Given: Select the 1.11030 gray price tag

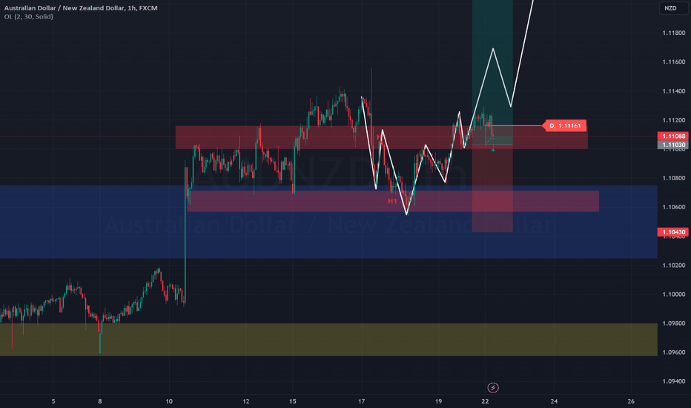Looking at the screenshot, I should coord(674,145).
